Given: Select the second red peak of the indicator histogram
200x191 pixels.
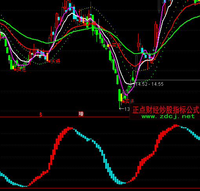Looking at the screenshot, I should pos(176,126).
